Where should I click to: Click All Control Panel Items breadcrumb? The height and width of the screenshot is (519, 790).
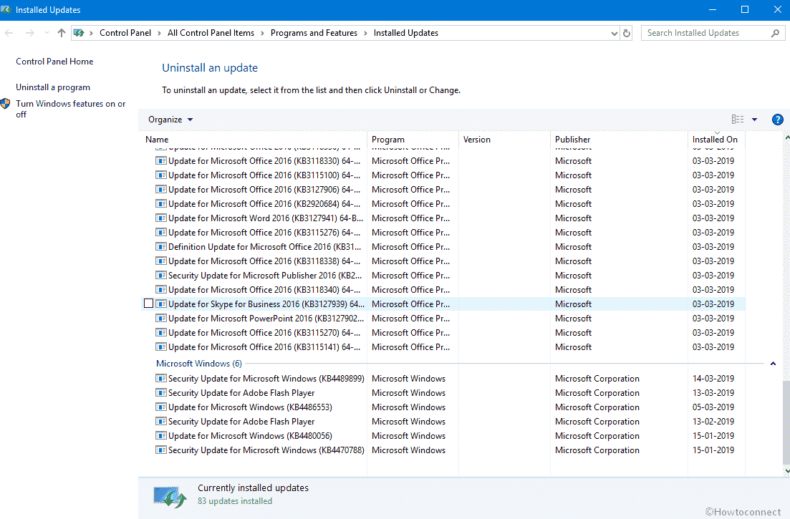pyautogui.click(x=211, y=33)
